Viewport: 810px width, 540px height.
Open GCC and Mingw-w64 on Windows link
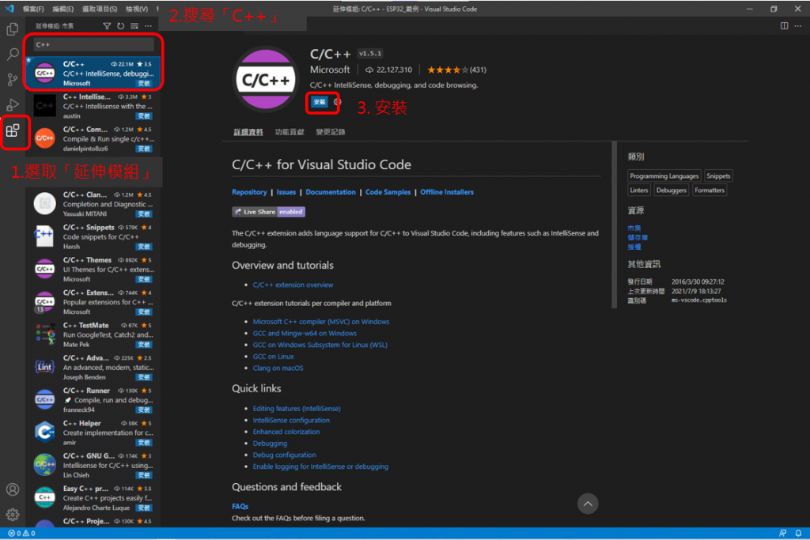click(x=305, y=334)
